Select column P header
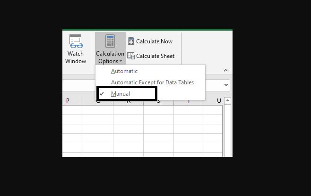This screenshot has height=196, width=311. 73,100
